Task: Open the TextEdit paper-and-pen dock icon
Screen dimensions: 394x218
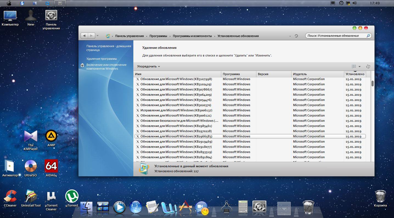Action: pyautogui.click(x=152, y=207)
